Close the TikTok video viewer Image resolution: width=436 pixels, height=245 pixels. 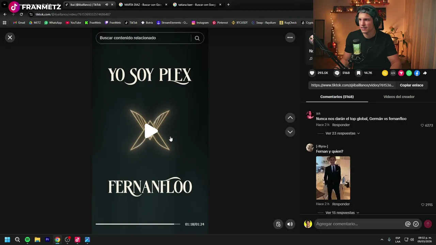10,37
